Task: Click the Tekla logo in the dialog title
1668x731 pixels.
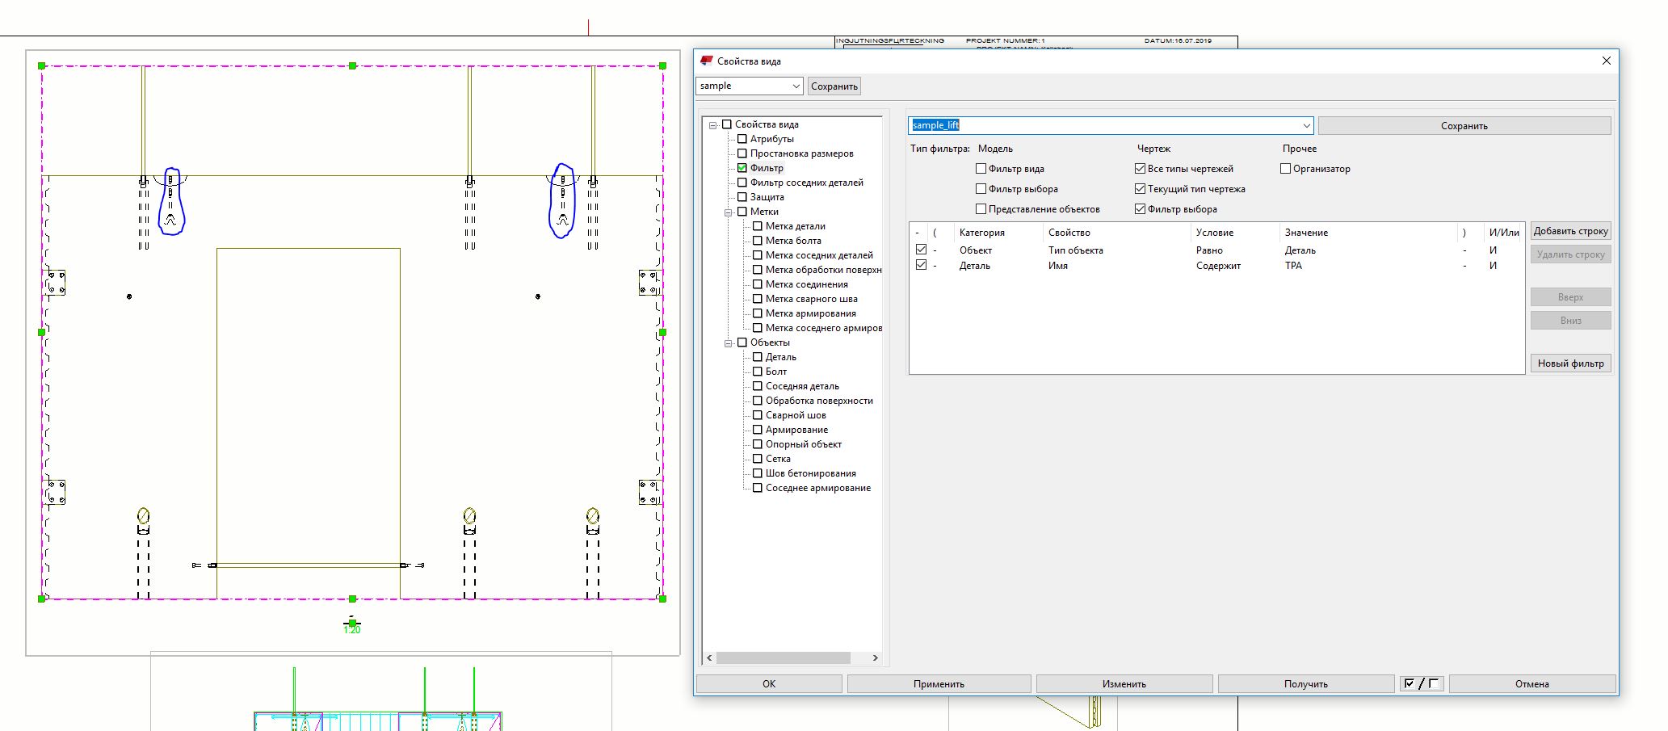Action: pyautogui.click(x=707, y=61)
